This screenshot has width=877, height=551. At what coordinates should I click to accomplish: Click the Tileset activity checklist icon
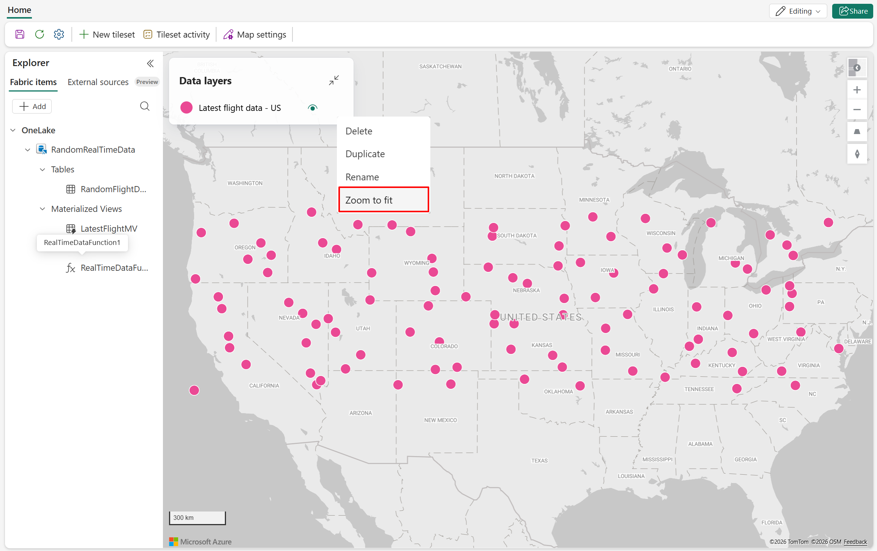(148, 34)
